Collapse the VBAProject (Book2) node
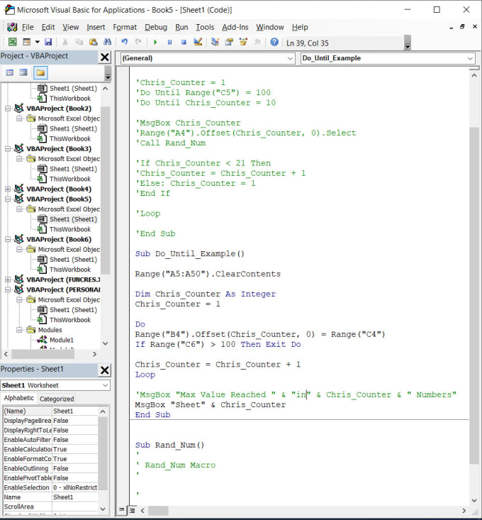482x520 pixels. coord(8,109)
